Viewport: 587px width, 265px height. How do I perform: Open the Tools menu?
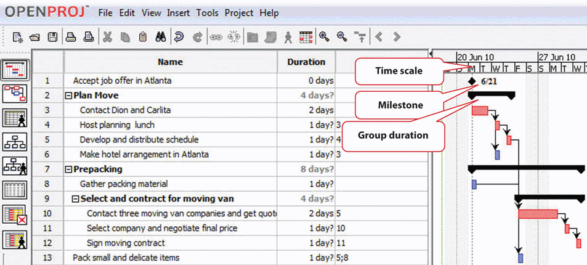pos(207,13)
